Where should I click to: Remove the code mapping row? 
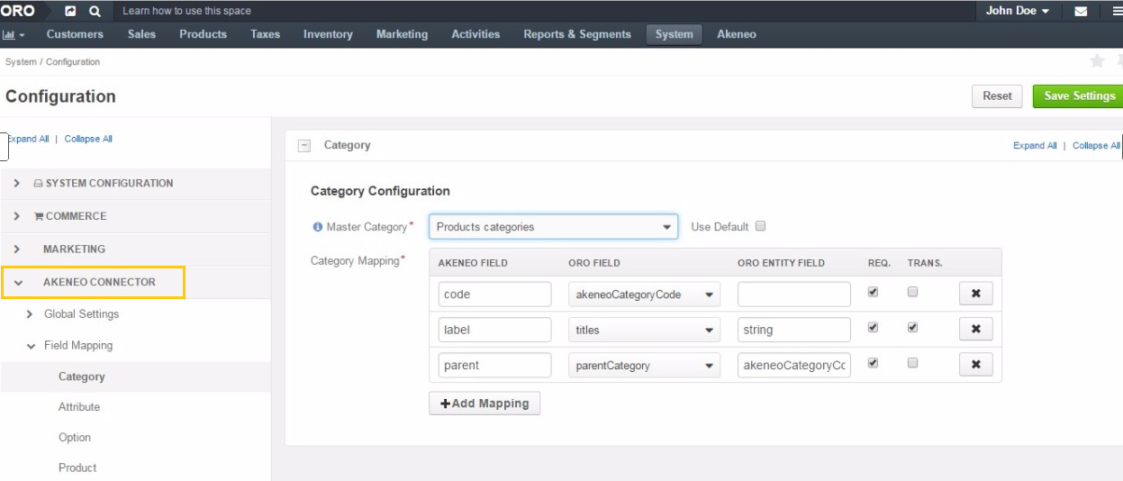click(x=975, y=294)
